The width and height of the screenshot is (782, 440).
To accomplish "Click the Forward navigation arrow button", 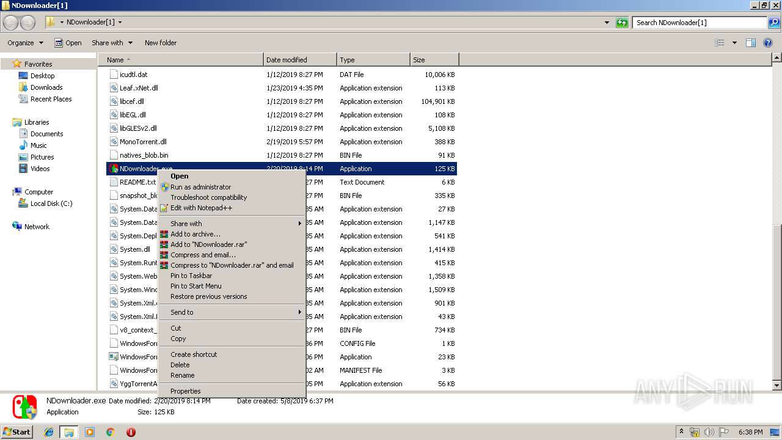I will 28,23.
